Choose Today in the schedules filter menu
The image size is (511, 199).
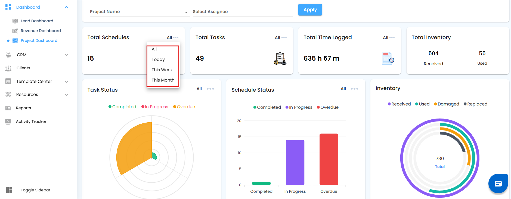coord(158,60)
